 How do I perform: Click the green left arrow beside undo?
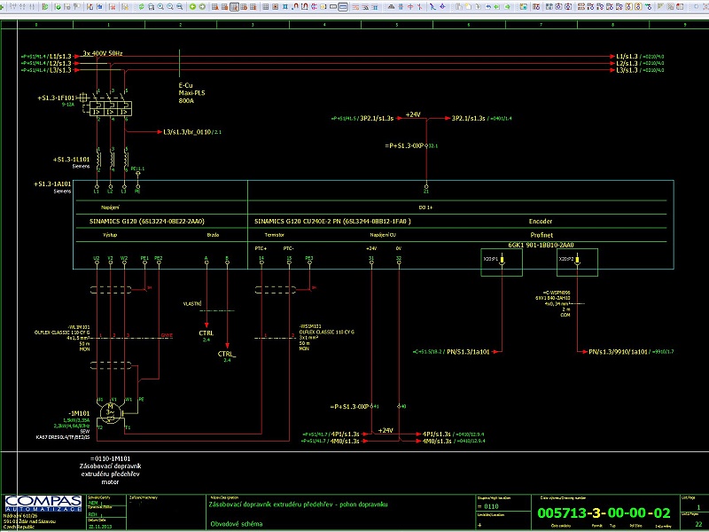(496, 7)
